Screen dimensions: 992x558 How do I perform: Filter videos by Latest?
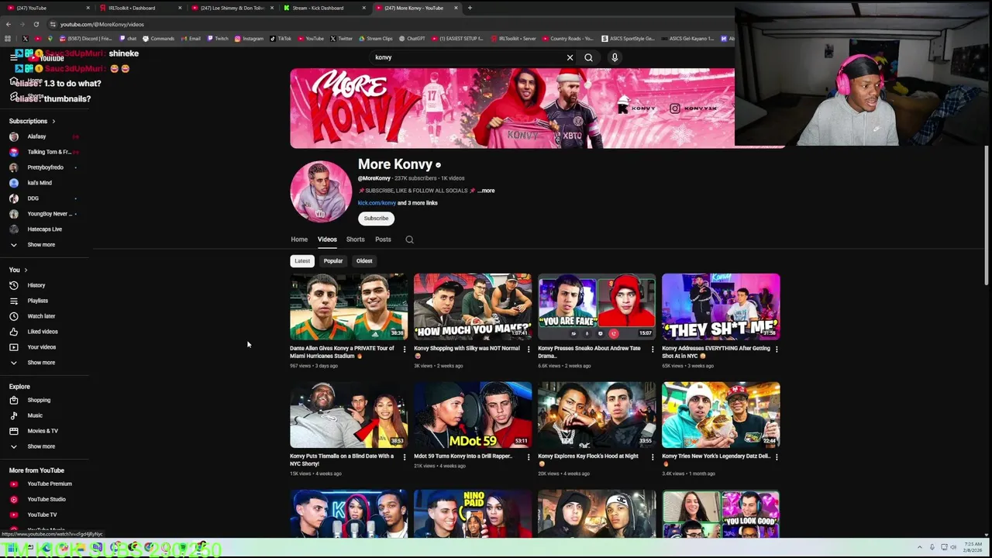click(302, 261)
